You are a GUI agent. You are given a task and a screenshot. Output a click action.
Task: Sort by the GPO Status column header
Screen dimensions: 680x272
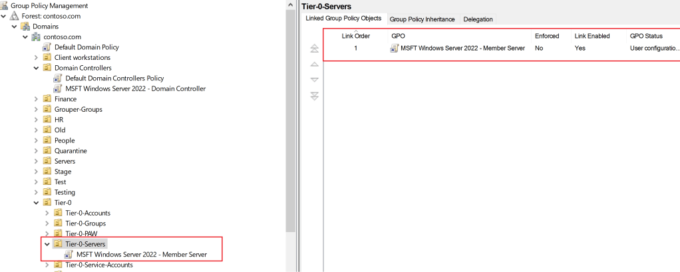[646, 36]
